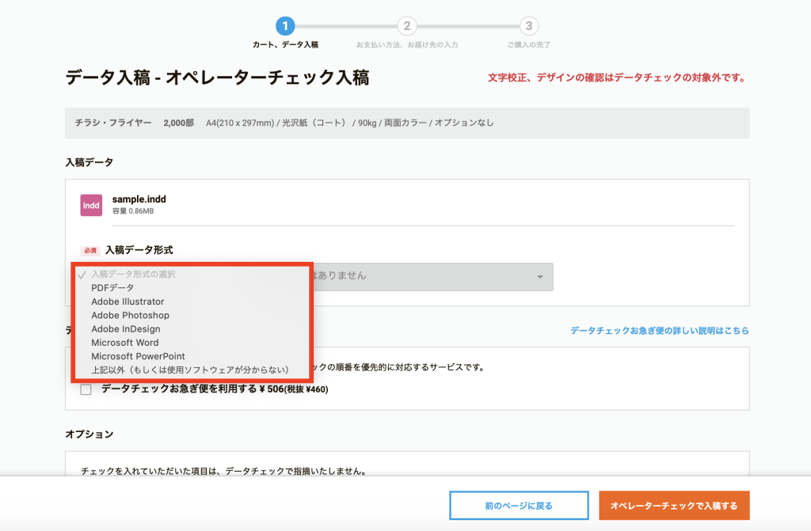Image resolution: width=811 pixels, height=531 pixels.
Task: Choose PDFデータ from format list
Action: (x=112, y=288)
